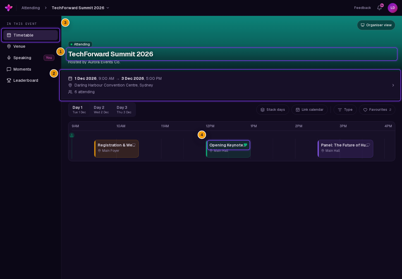This screenshot has width=402, height=279.
Task: Click the location pin beside Darling Harbour
Action: coord(70,85)
